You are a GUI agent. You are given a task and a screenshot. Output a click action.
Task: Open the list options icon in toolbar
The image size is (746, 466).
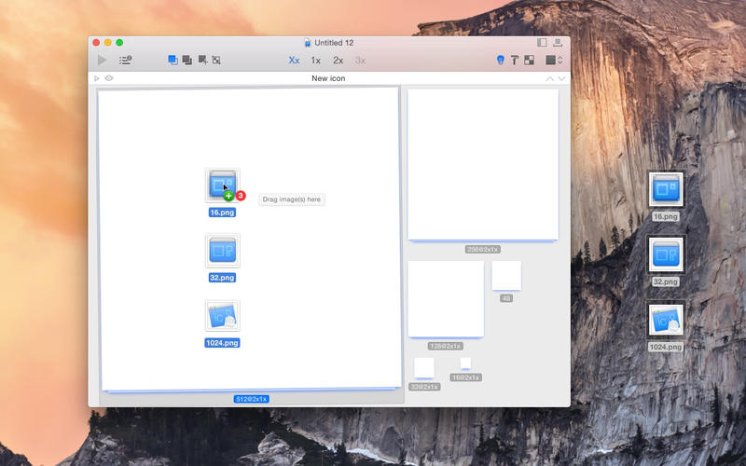tap(125, 61)
